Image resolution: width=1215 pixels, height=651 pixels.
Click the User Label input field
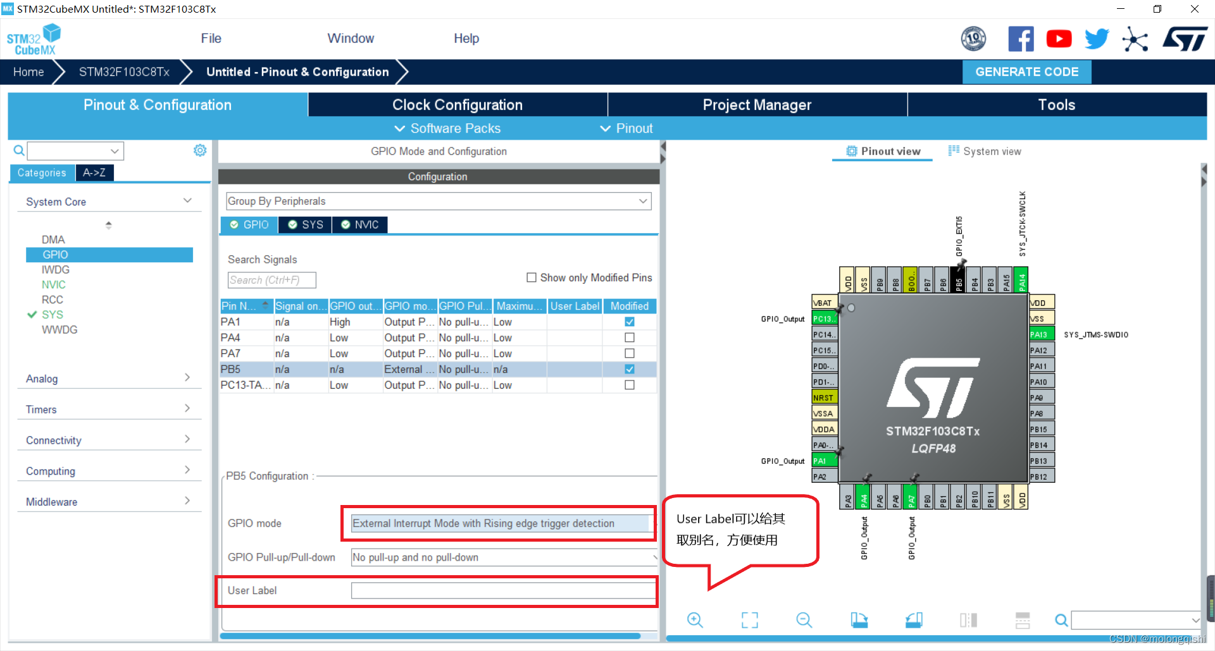pyautogui.click(x=503, y=590)
